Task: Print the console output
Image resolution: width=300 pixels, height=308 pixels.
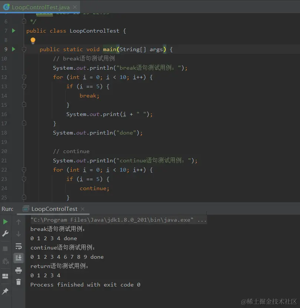Action: point(19,271)
